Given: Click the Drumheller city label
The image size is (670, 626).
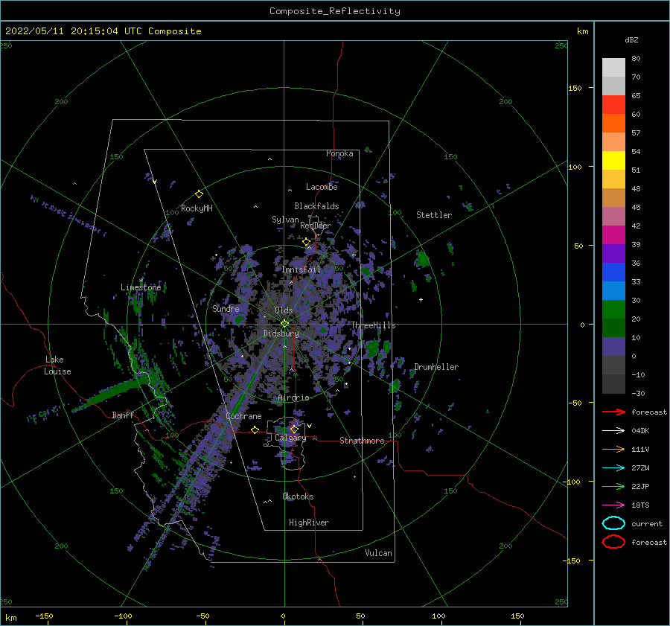Looking at the screenshot, I should pos(436,367).
